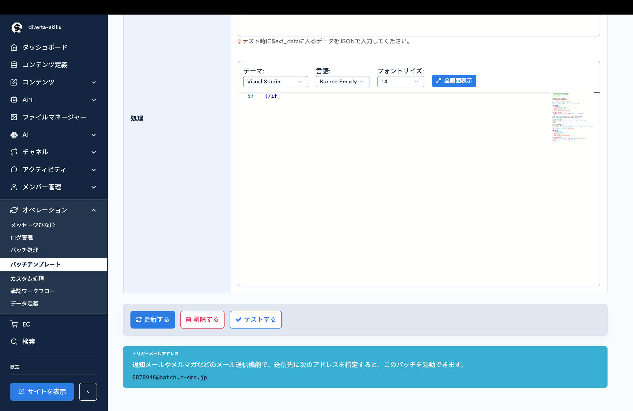Click the オペレーション refresh icon
Image resolution: width=633 pixels, height=411 pixels.
[x=14, y=210]
